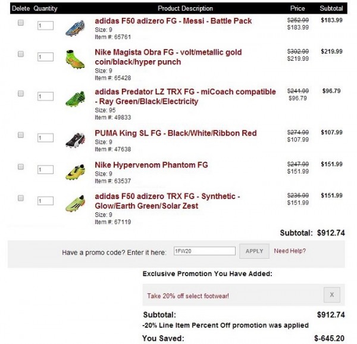The width and height of the screenshot is (357, 344).
Task: Click the green Predator LZ shoe image
Action: [76, 98]
